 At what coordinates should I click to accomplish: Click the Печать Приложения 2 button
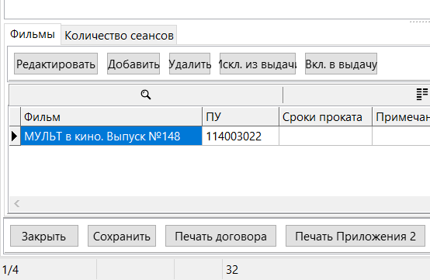(x=355, y=236)
